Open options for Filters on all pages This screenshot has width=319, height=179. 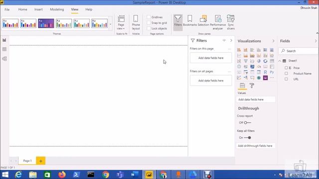(229, 72)
